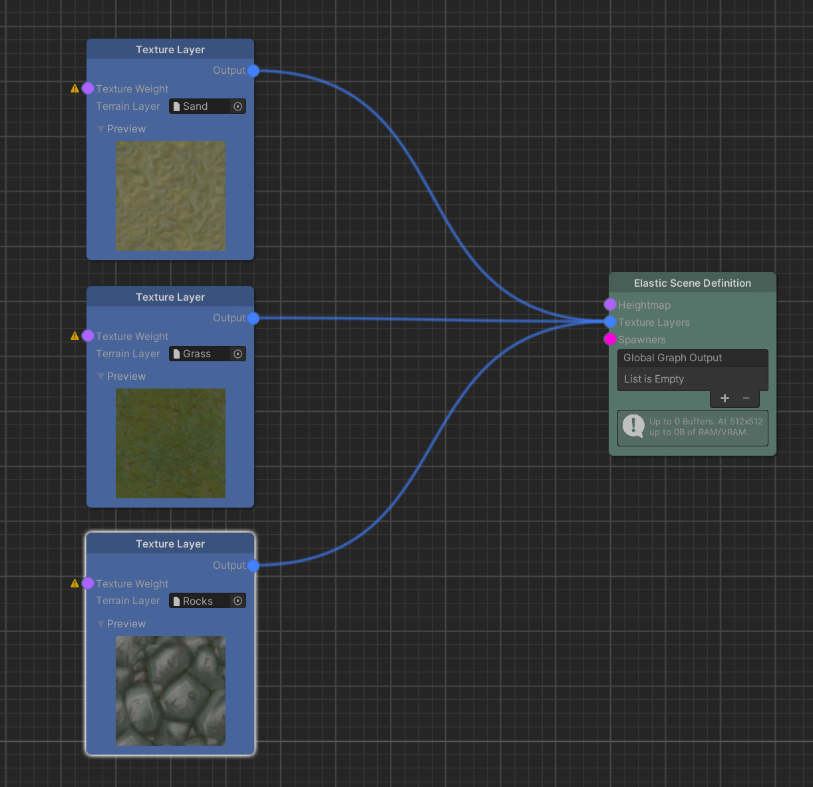
Task: Click the Sand Terrain Layer field
Action: click(200, 106)
